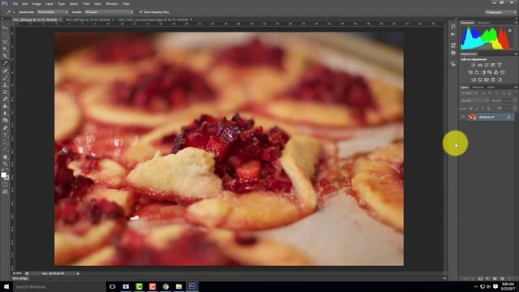
Task: Toggle lock transparent pixels in Layers
Action: coord(470,108)
